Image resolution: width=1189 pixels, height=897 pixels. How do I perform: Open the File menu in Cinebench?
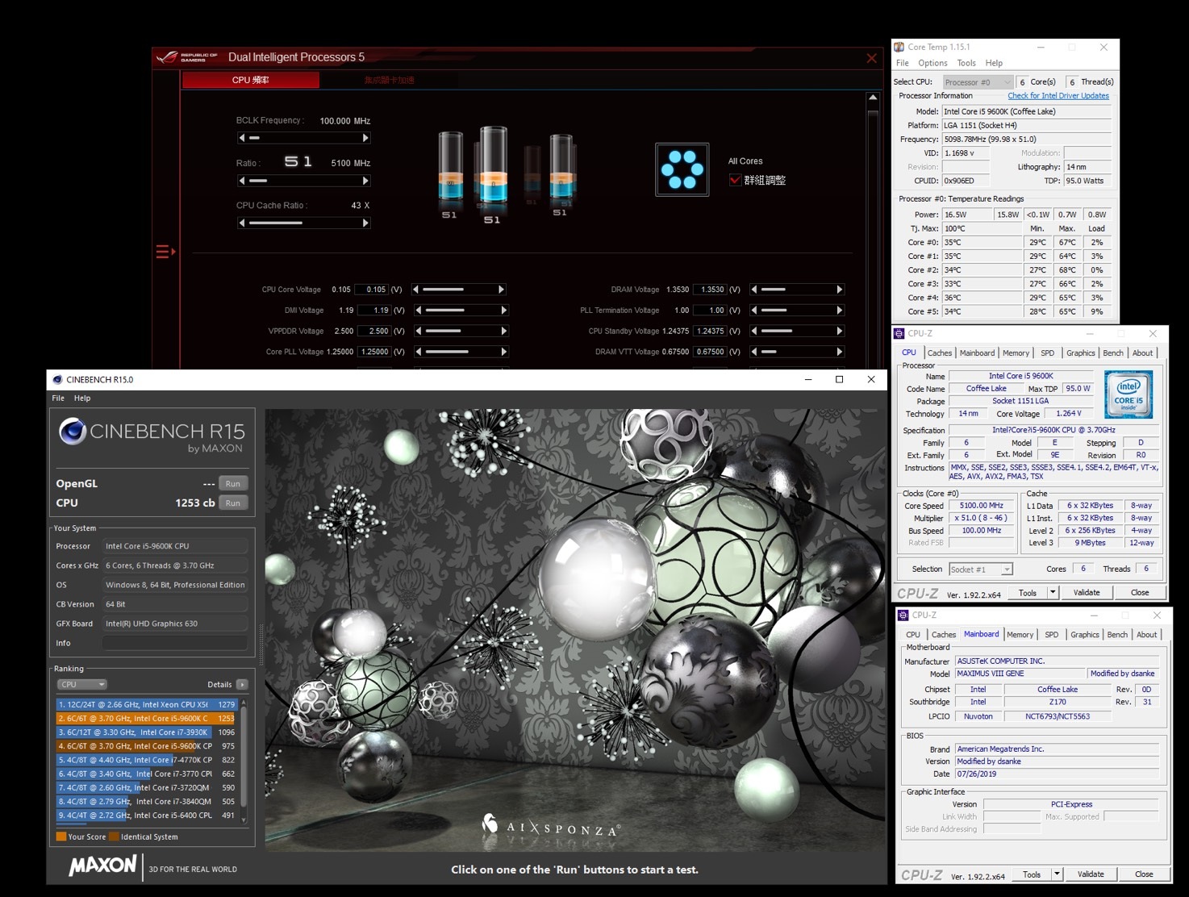tap(58, 398)
